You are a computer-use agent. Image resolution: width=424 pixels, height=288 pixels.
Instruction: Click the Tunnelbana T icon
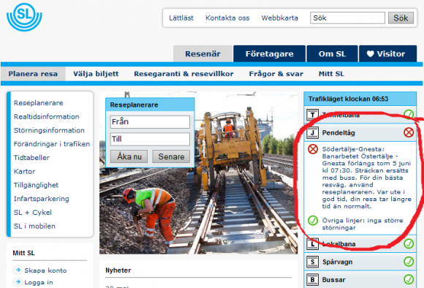coord(313,115)
